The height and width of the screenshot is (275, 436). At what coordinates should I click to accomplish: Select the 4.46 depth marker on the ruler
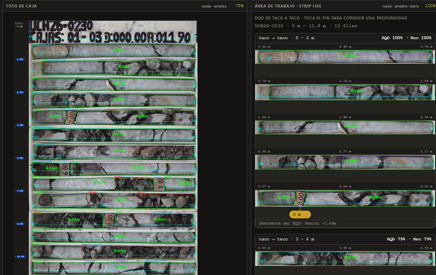[20, 125]
